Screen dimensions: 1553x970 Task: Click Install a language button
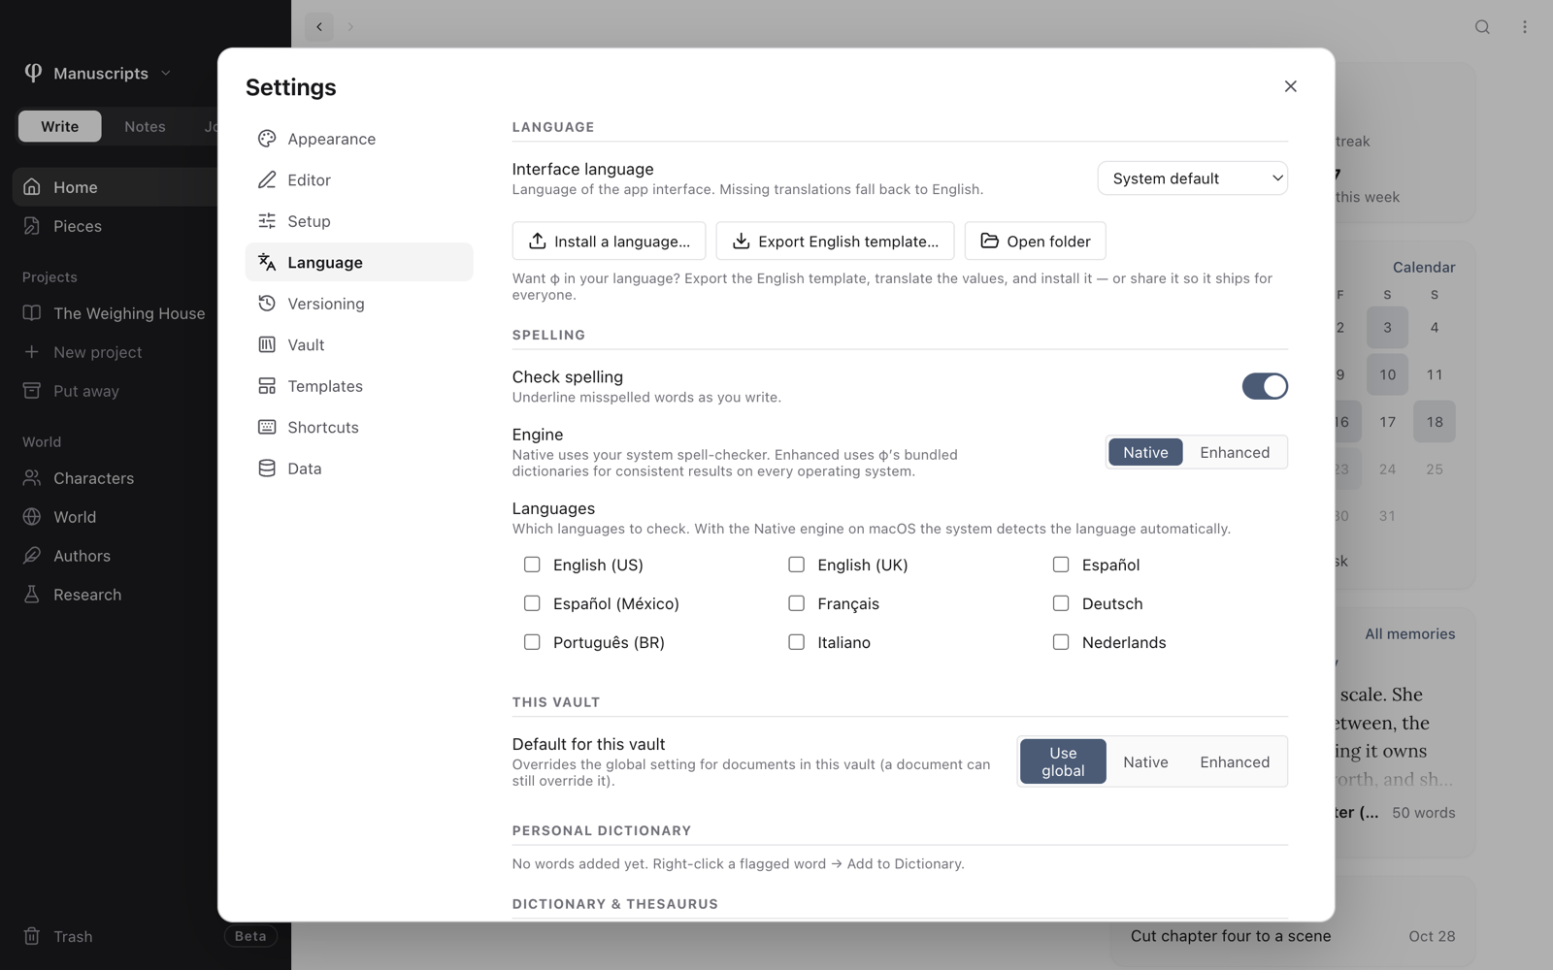tap(609, 241)
